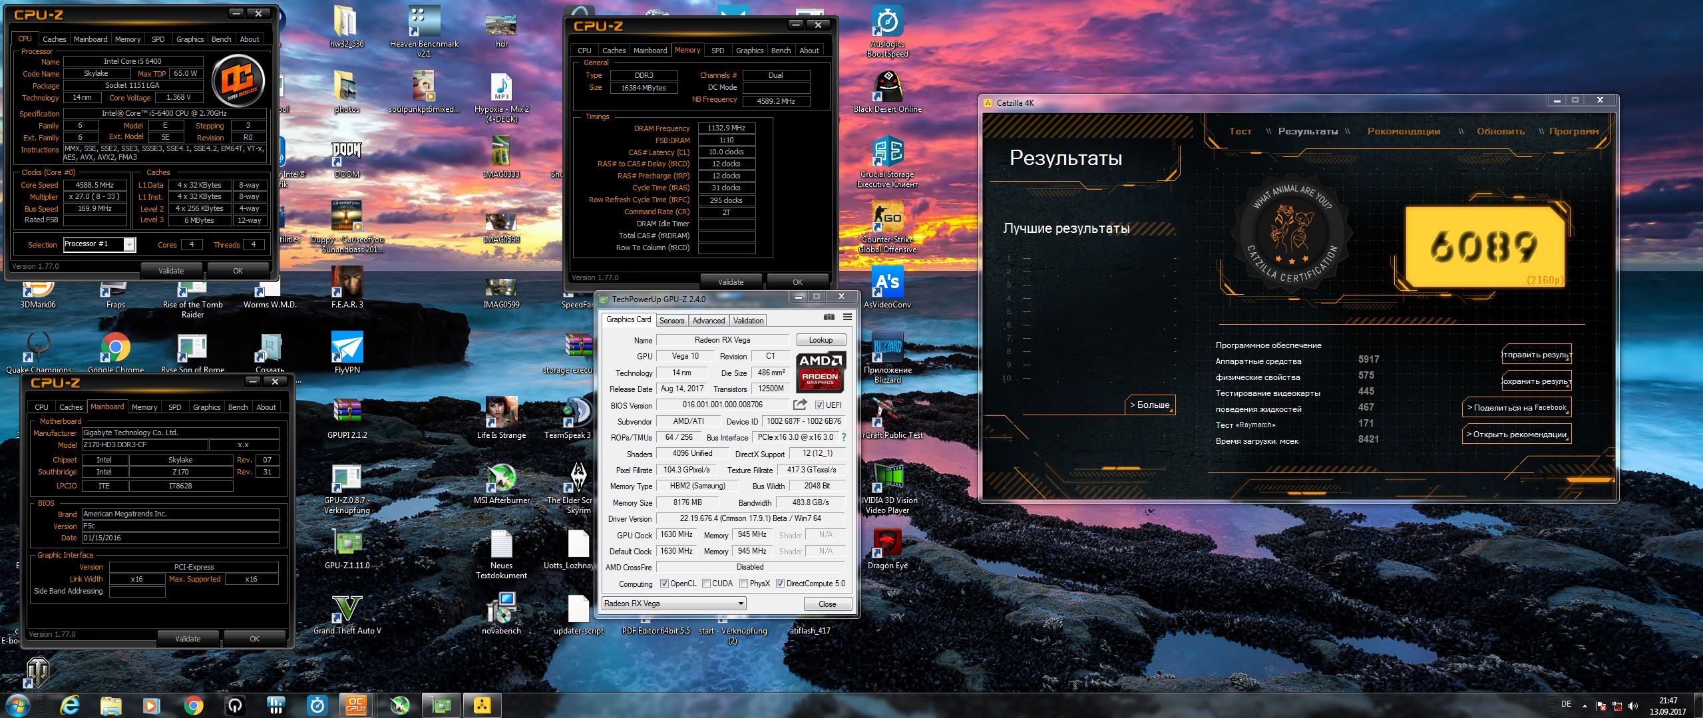Open the novabench desktop shortcut

click(x=501, y=614)
